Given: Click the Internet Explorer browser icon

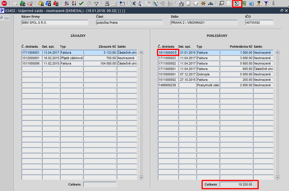Looking at the screenshot, I should (x=251, y=3).
